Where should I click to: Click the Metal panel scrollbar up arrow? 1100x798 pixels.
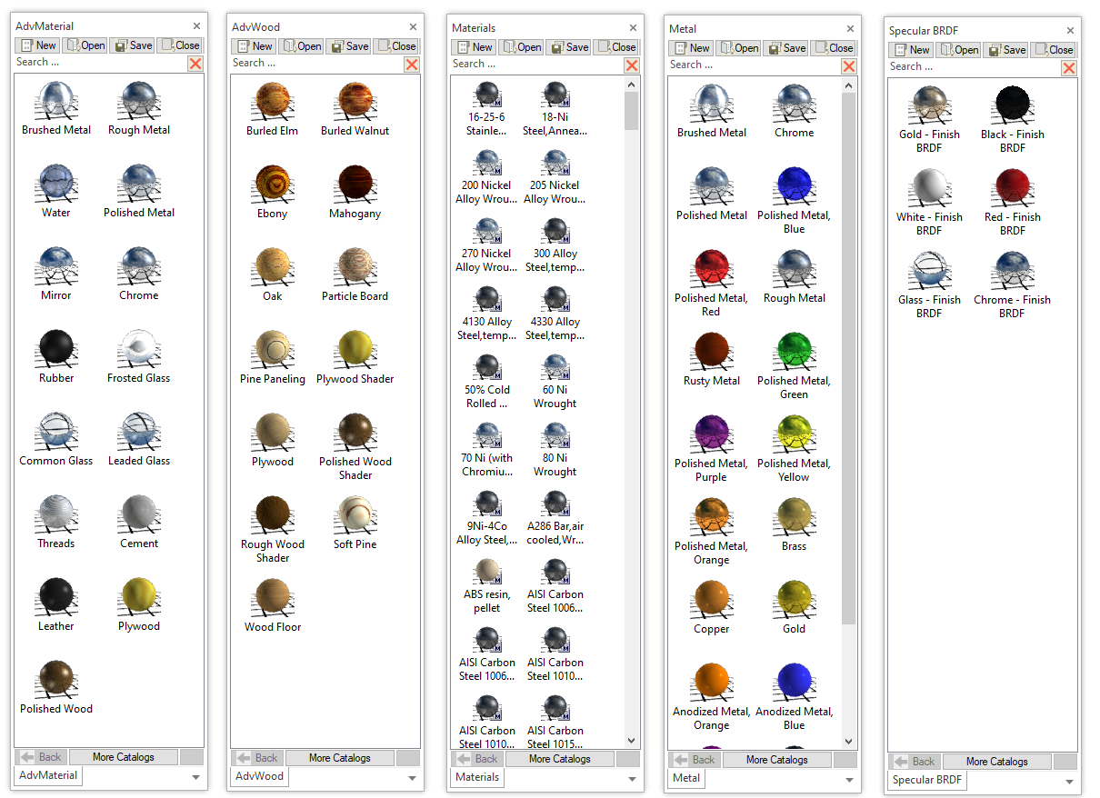pyautogui.click(x=849, y=85)
